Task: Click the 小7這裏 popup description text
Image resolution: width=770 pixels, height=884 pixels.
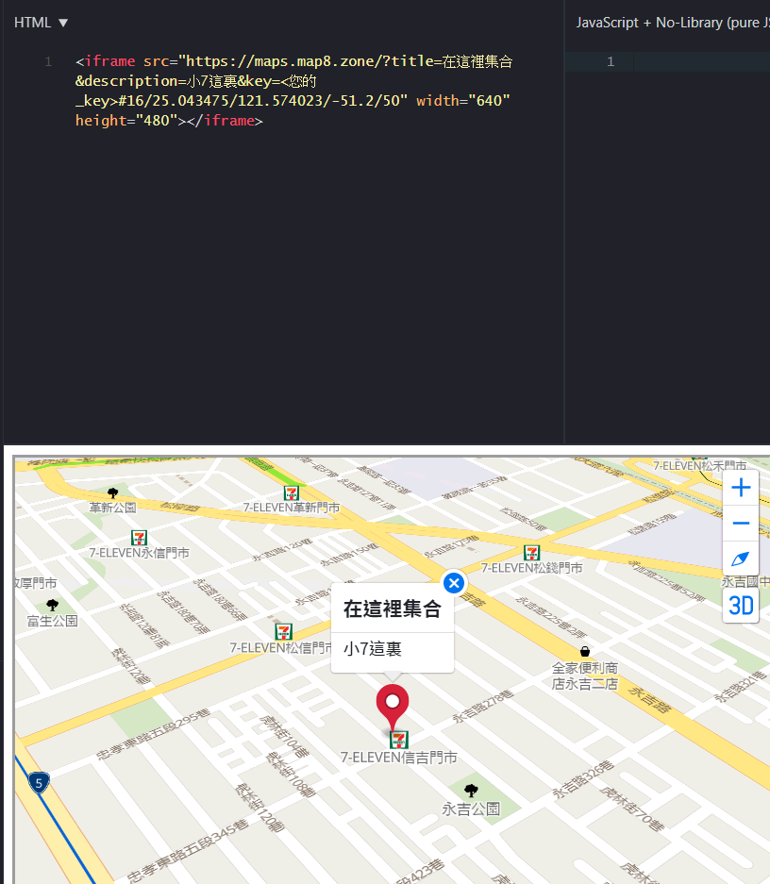Action: (373, 649)
